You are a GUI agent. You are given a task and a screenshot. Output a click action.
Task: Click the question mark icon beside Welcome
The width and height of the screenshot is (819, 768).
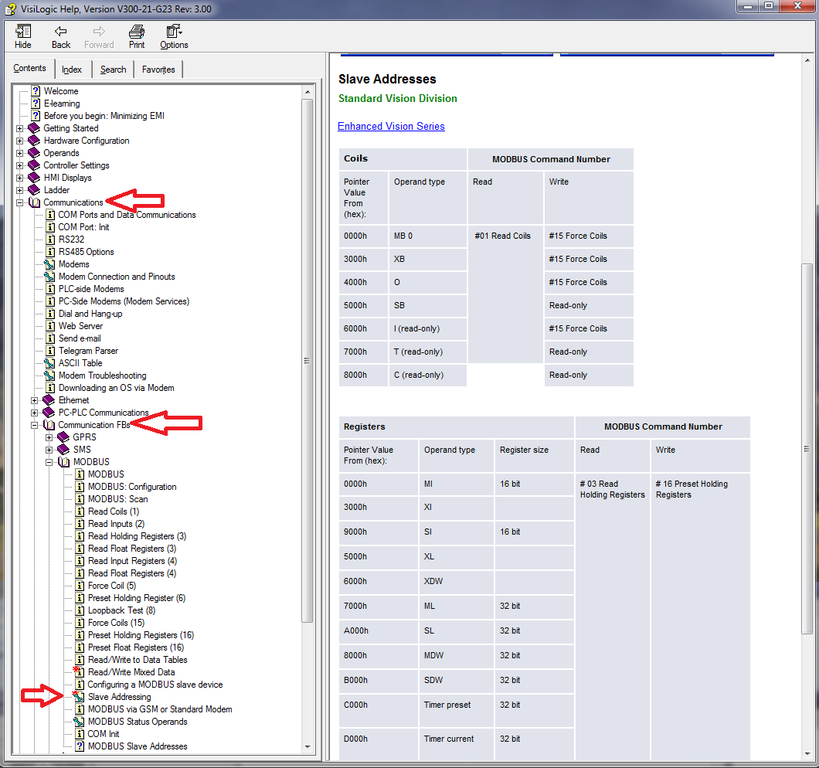coord(35,91)
